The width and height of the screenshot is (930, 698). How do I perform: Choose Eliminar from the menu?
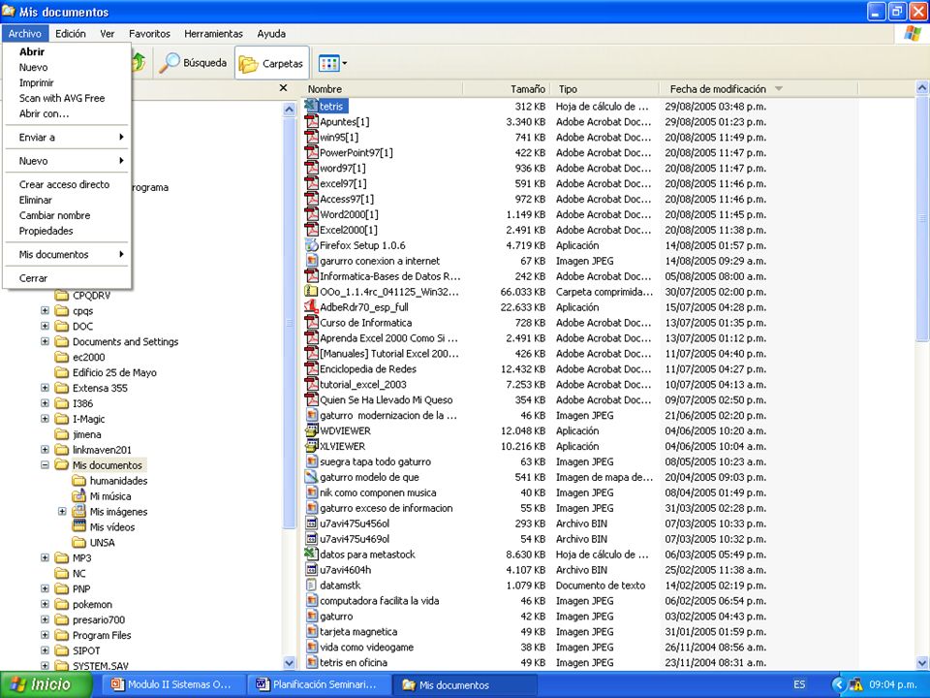point(67,200)
